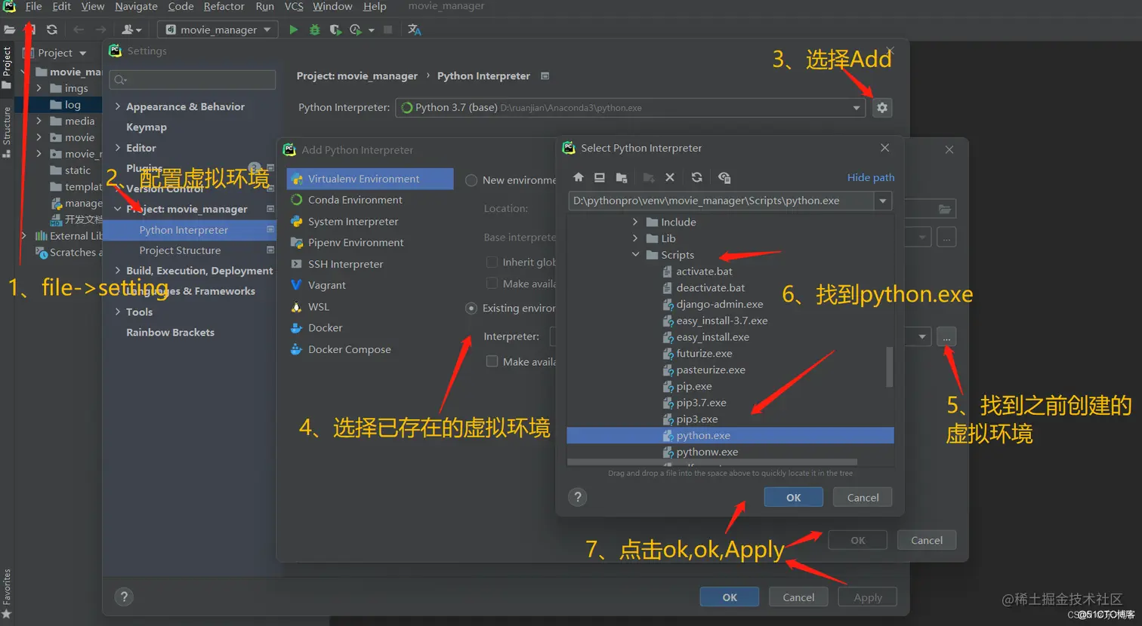Expand Tools settings section
This screenshot has height=626, width=1142.
[118, 311]
